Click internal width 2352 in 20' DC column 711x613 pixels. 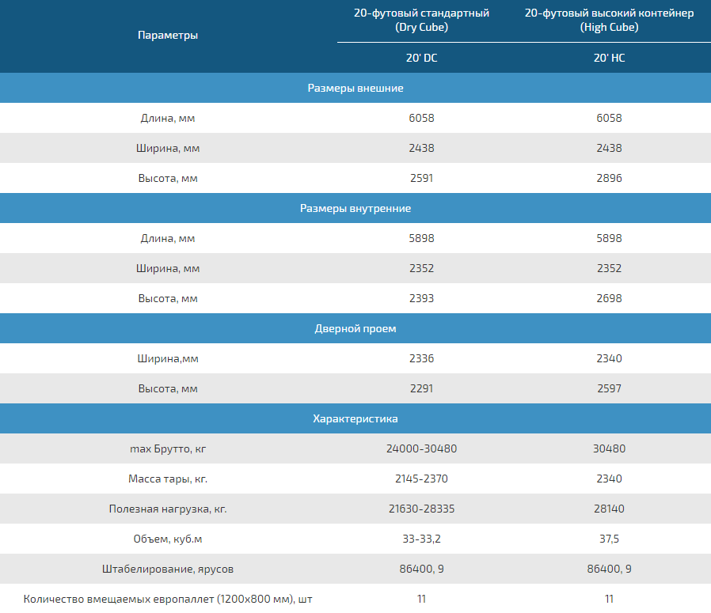[422, 269]
